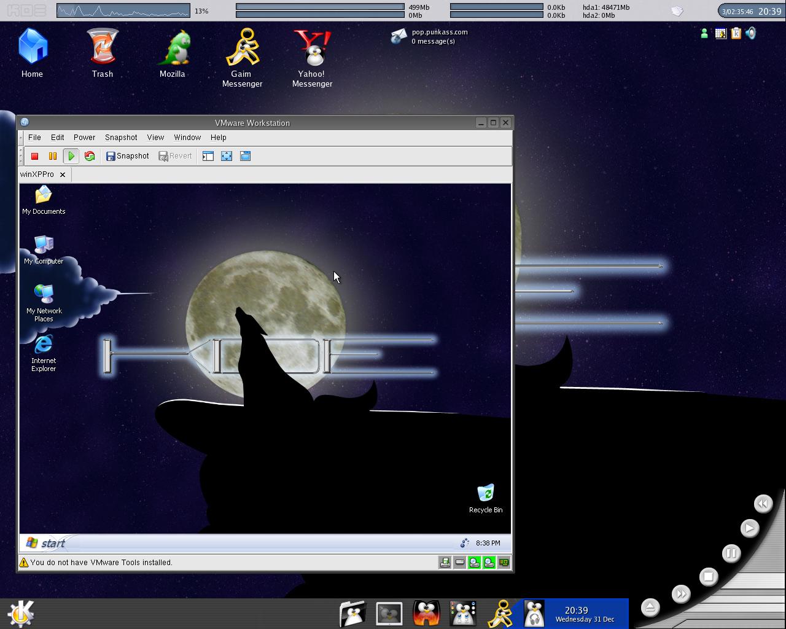Click the fast-forward media control button
This screenshot has height=629, width=786.
click(x=681, y=594)
